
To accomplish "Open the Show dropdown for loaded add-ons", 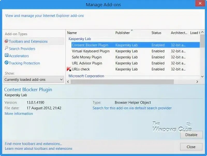I will pos(34,80).
